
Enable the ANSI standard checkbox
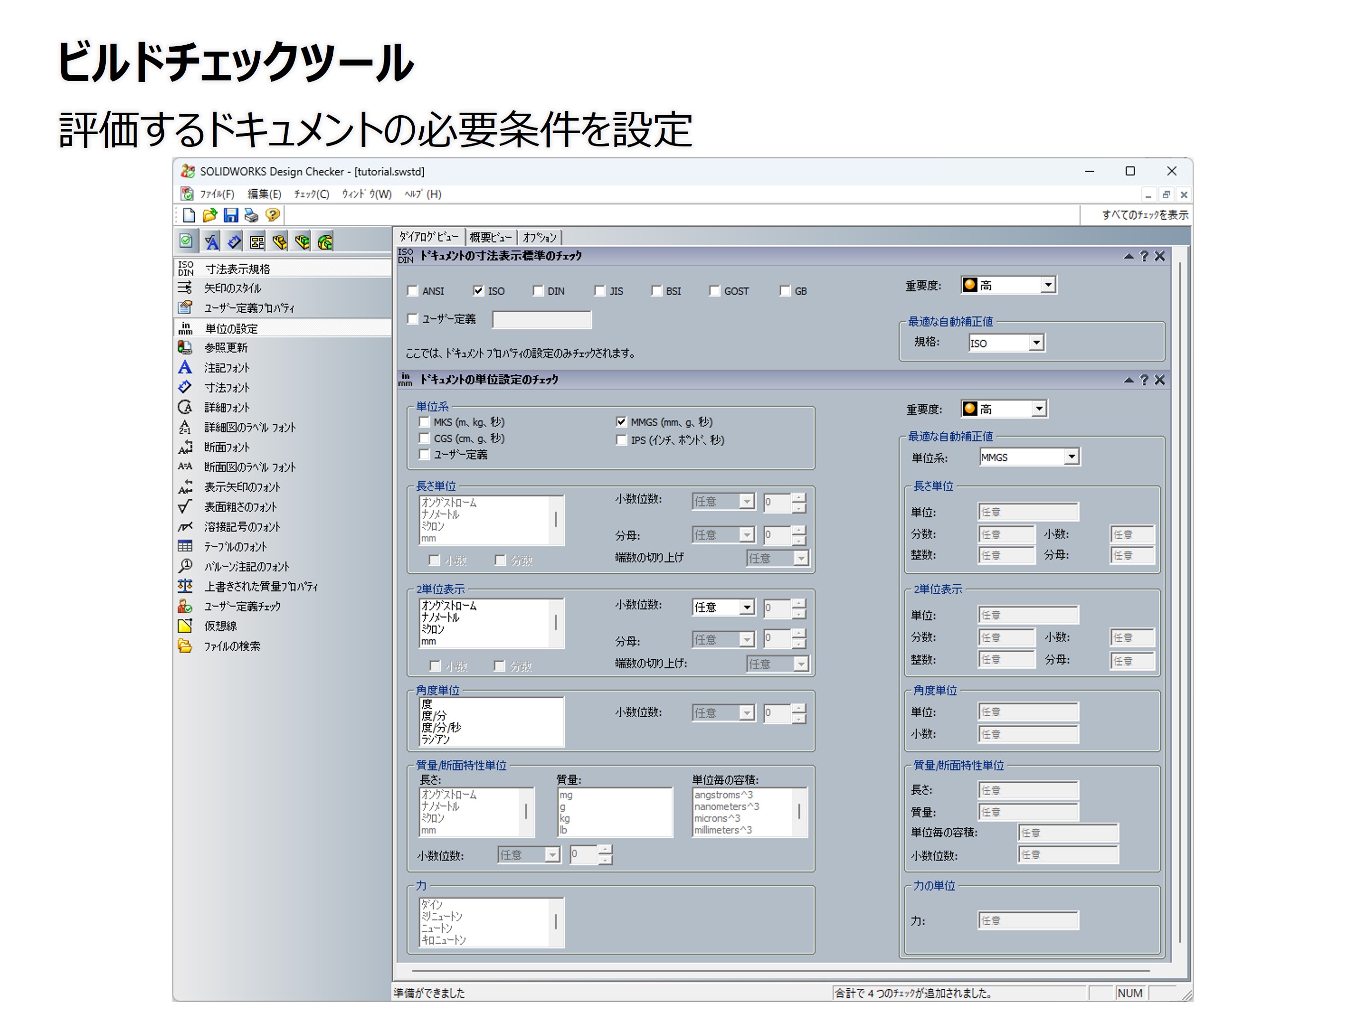413,291
